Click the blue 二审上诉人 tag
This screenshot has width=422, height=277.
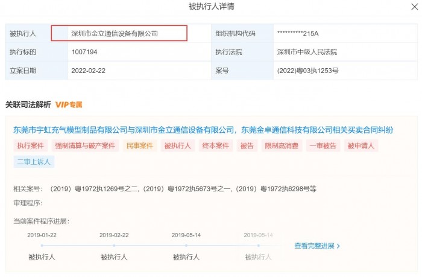click(34, 162)
